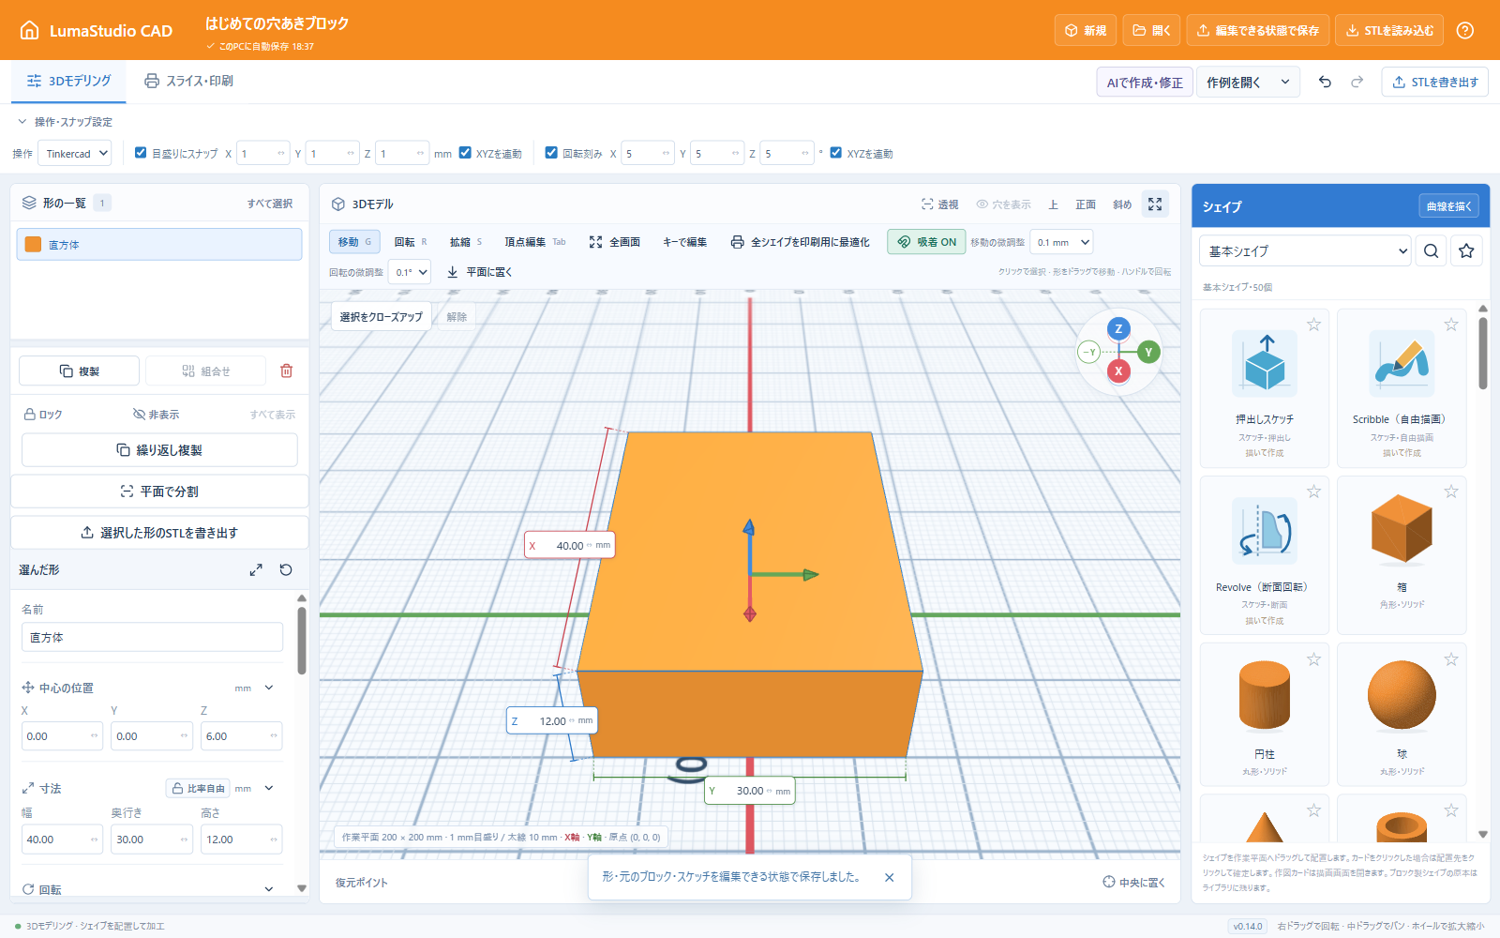Click the AIで作成・修正 button
This screenshot has width=1500, height=938.
click(1145, 82)
